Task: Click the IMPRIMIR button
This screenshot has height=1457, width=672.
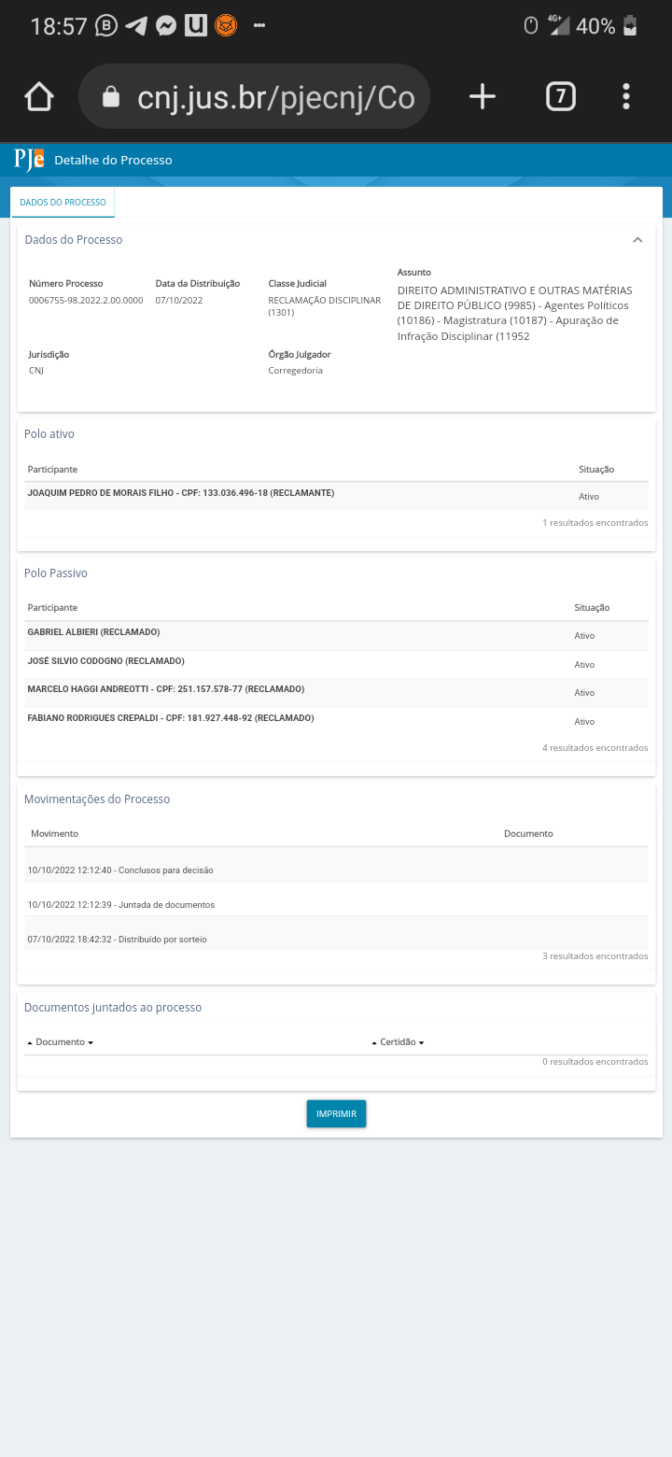Action: [336, 1113]
